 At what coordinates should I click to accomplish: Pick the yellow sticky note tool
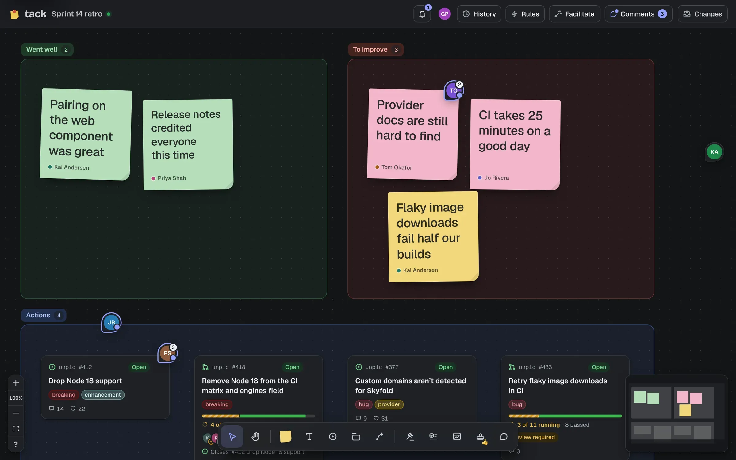[286, 436]
